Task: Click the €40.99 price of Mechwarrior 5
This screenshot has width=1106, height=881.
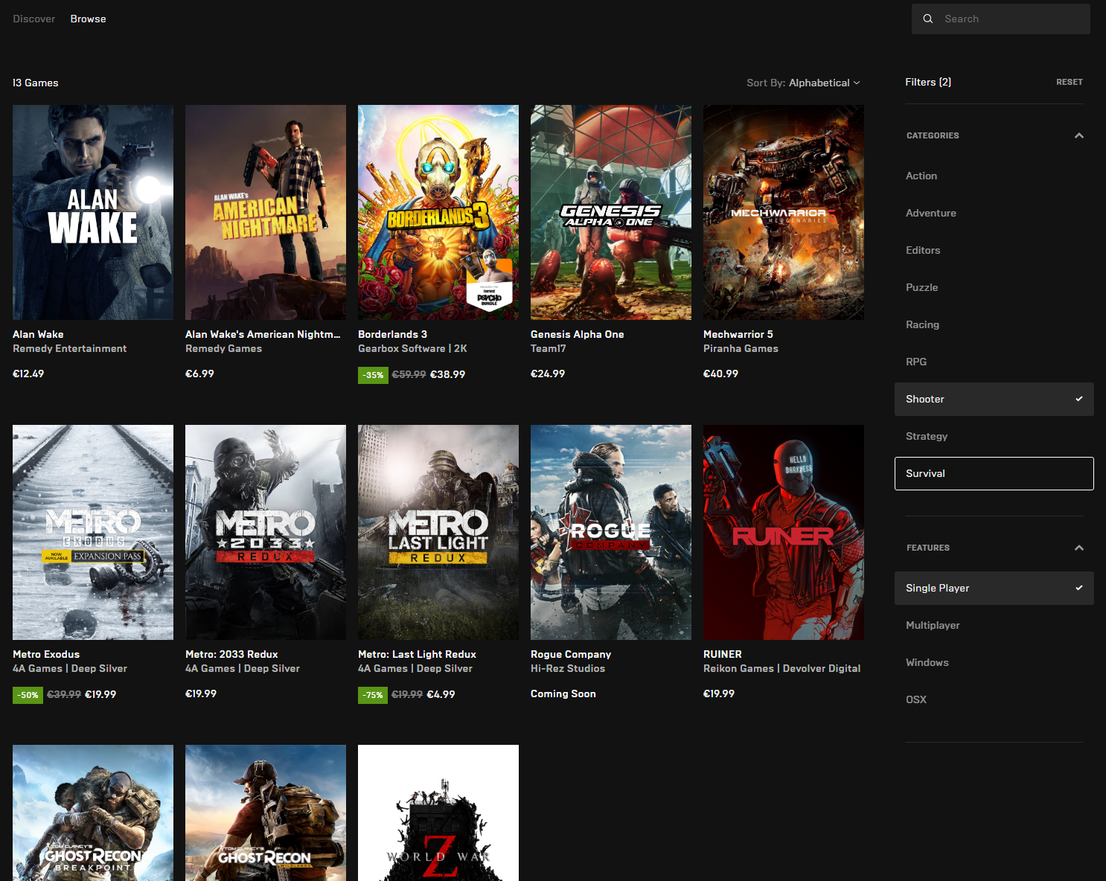Action: tap(720, 374)
